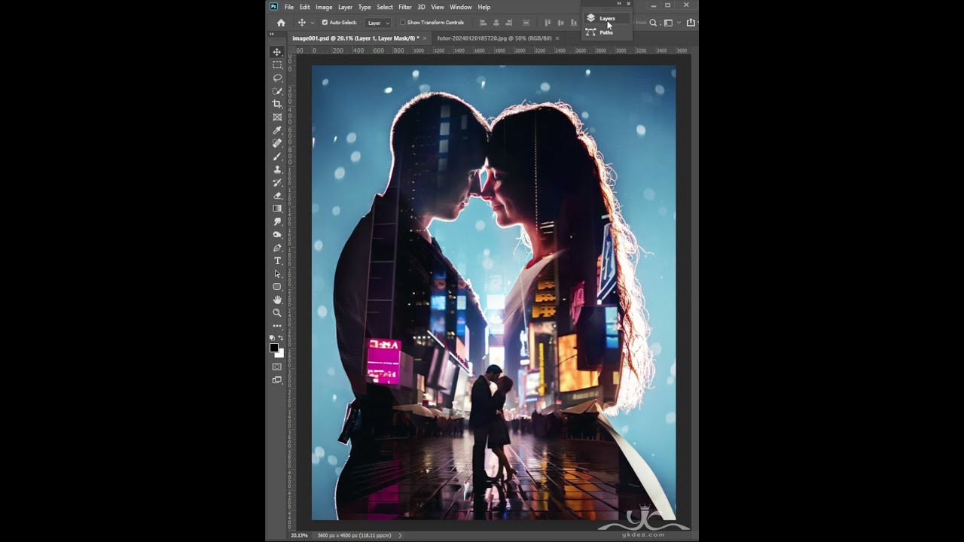This screenshot has height=542, width=964.
Task: Open the Window menu
Action: point(460,7)
